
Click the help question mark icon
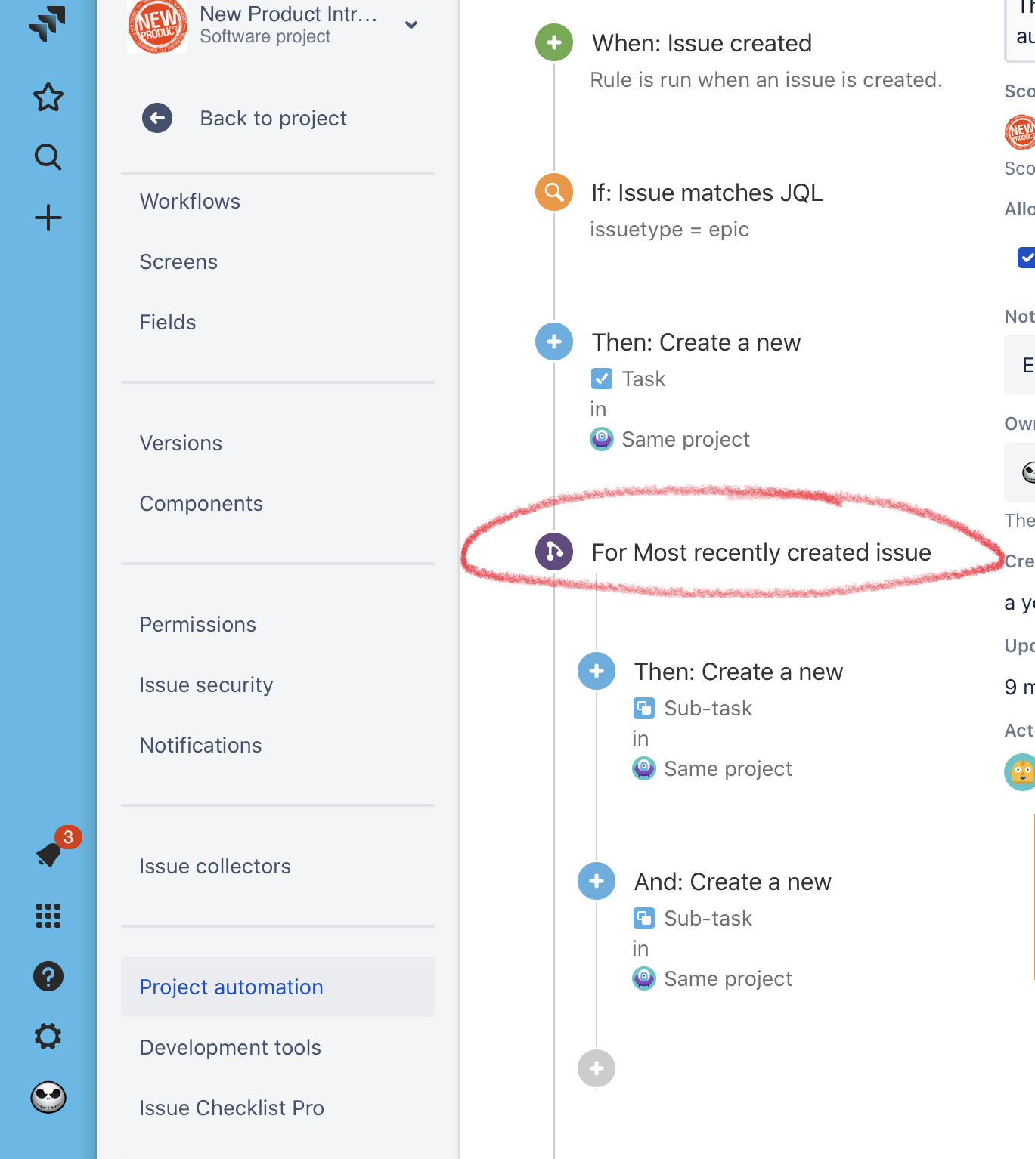point(48,976)
